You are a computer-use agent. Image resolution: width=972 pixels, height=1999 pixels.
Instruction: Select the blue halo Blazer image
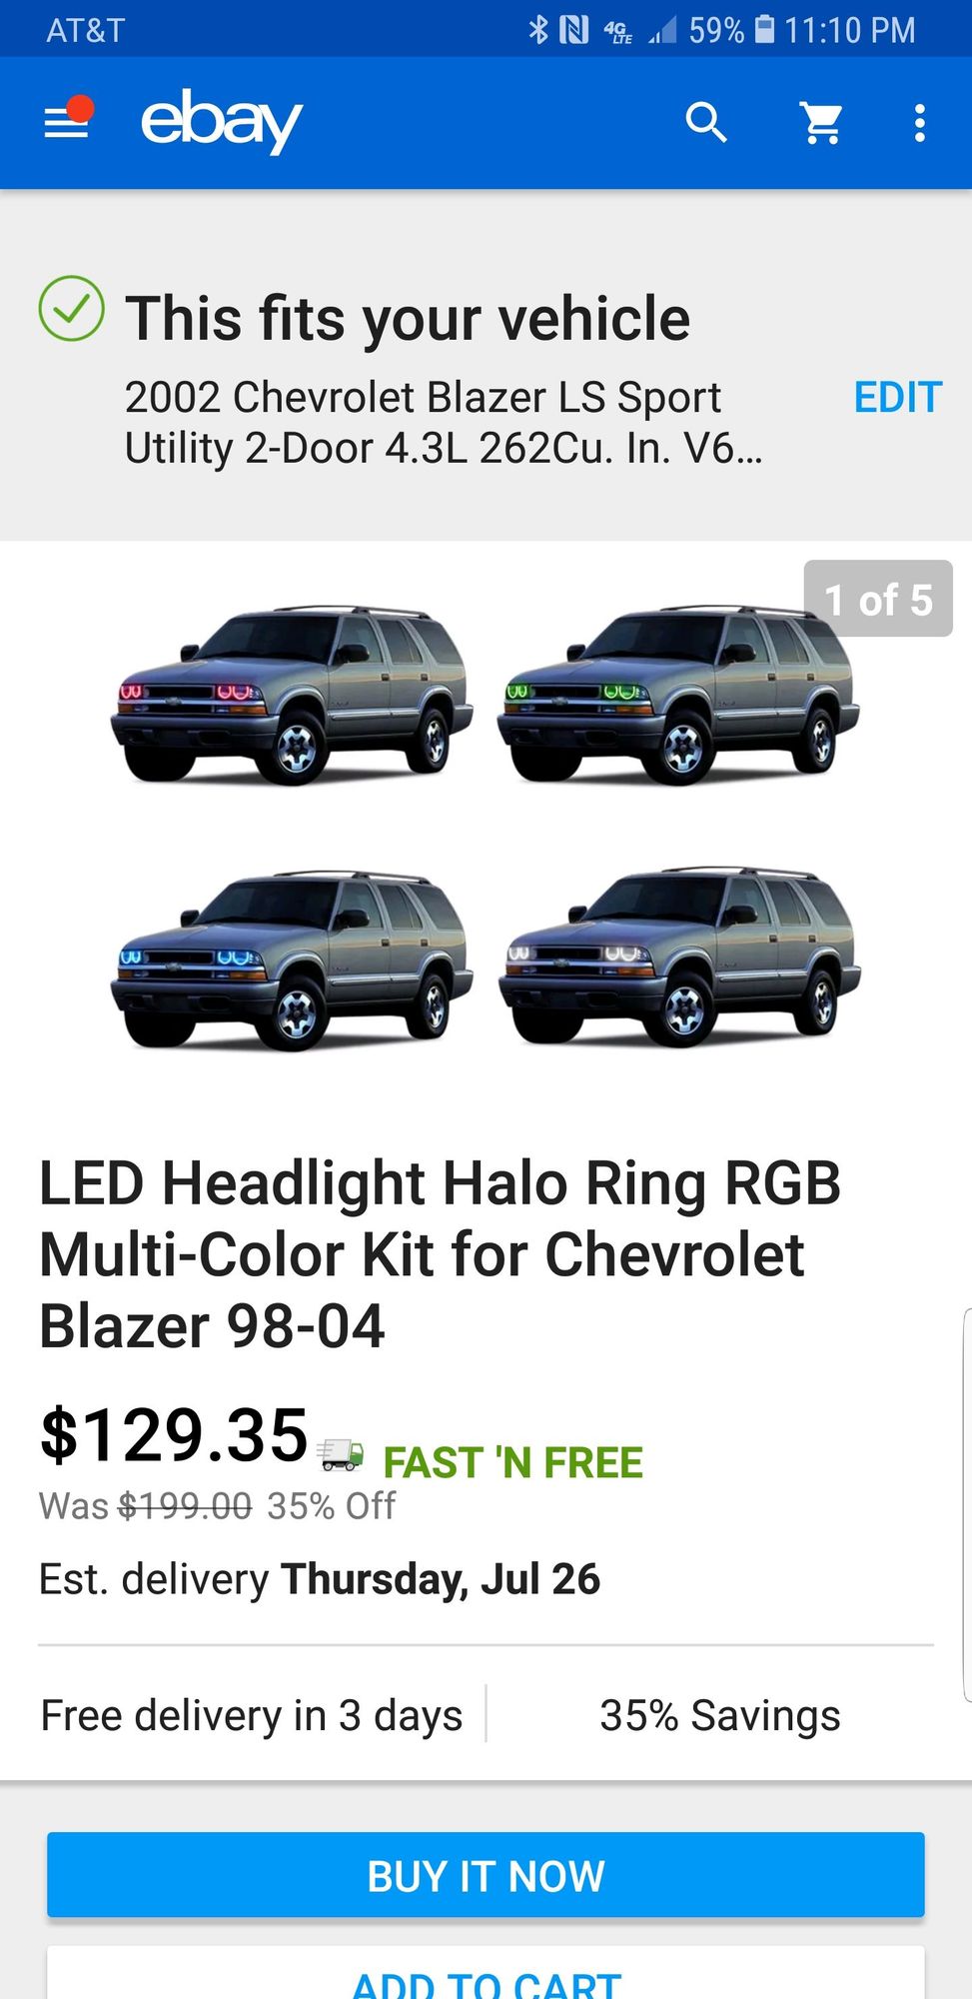coord(291,960)
